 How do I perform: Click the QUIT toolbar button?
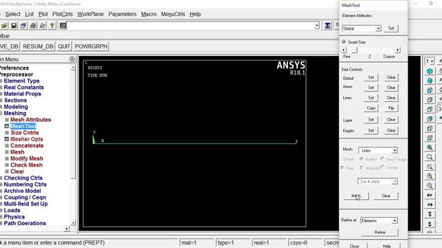pos(64,46)
